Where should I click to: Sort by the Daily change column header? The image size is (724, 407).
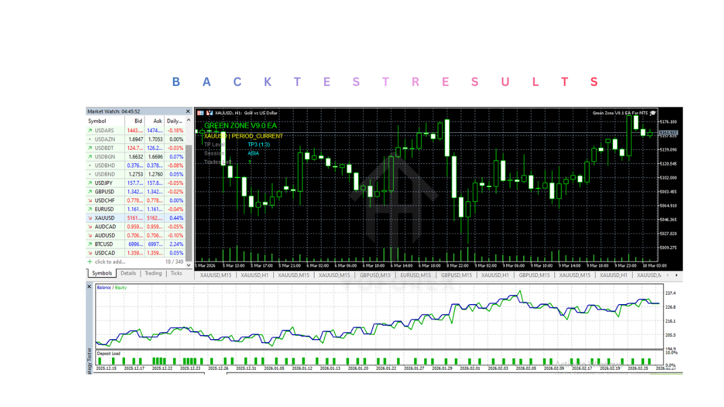tap(175, 121)
